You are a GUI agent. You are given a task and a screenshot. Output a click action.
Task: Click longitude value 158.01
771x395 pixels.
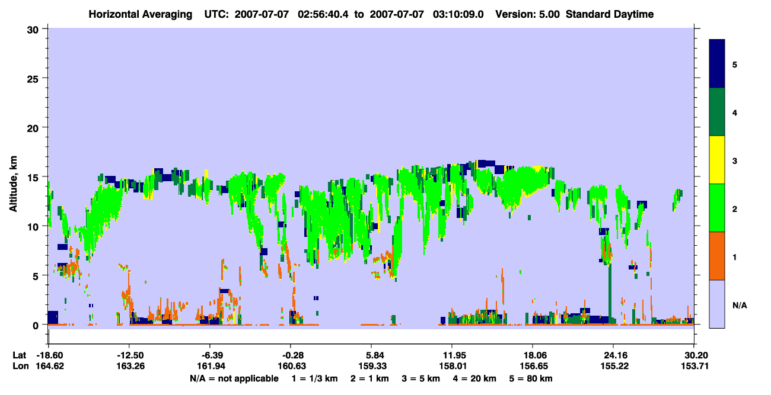click(452, 366)
